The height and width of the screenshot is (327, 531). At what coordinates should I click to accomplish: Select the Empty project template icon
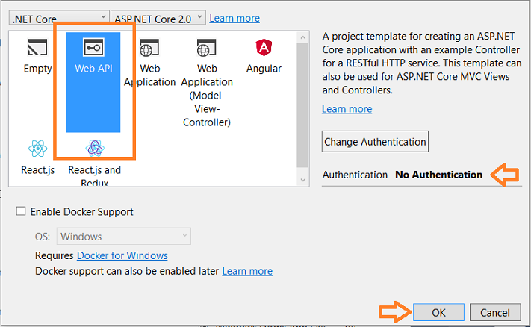click(37, 47)
